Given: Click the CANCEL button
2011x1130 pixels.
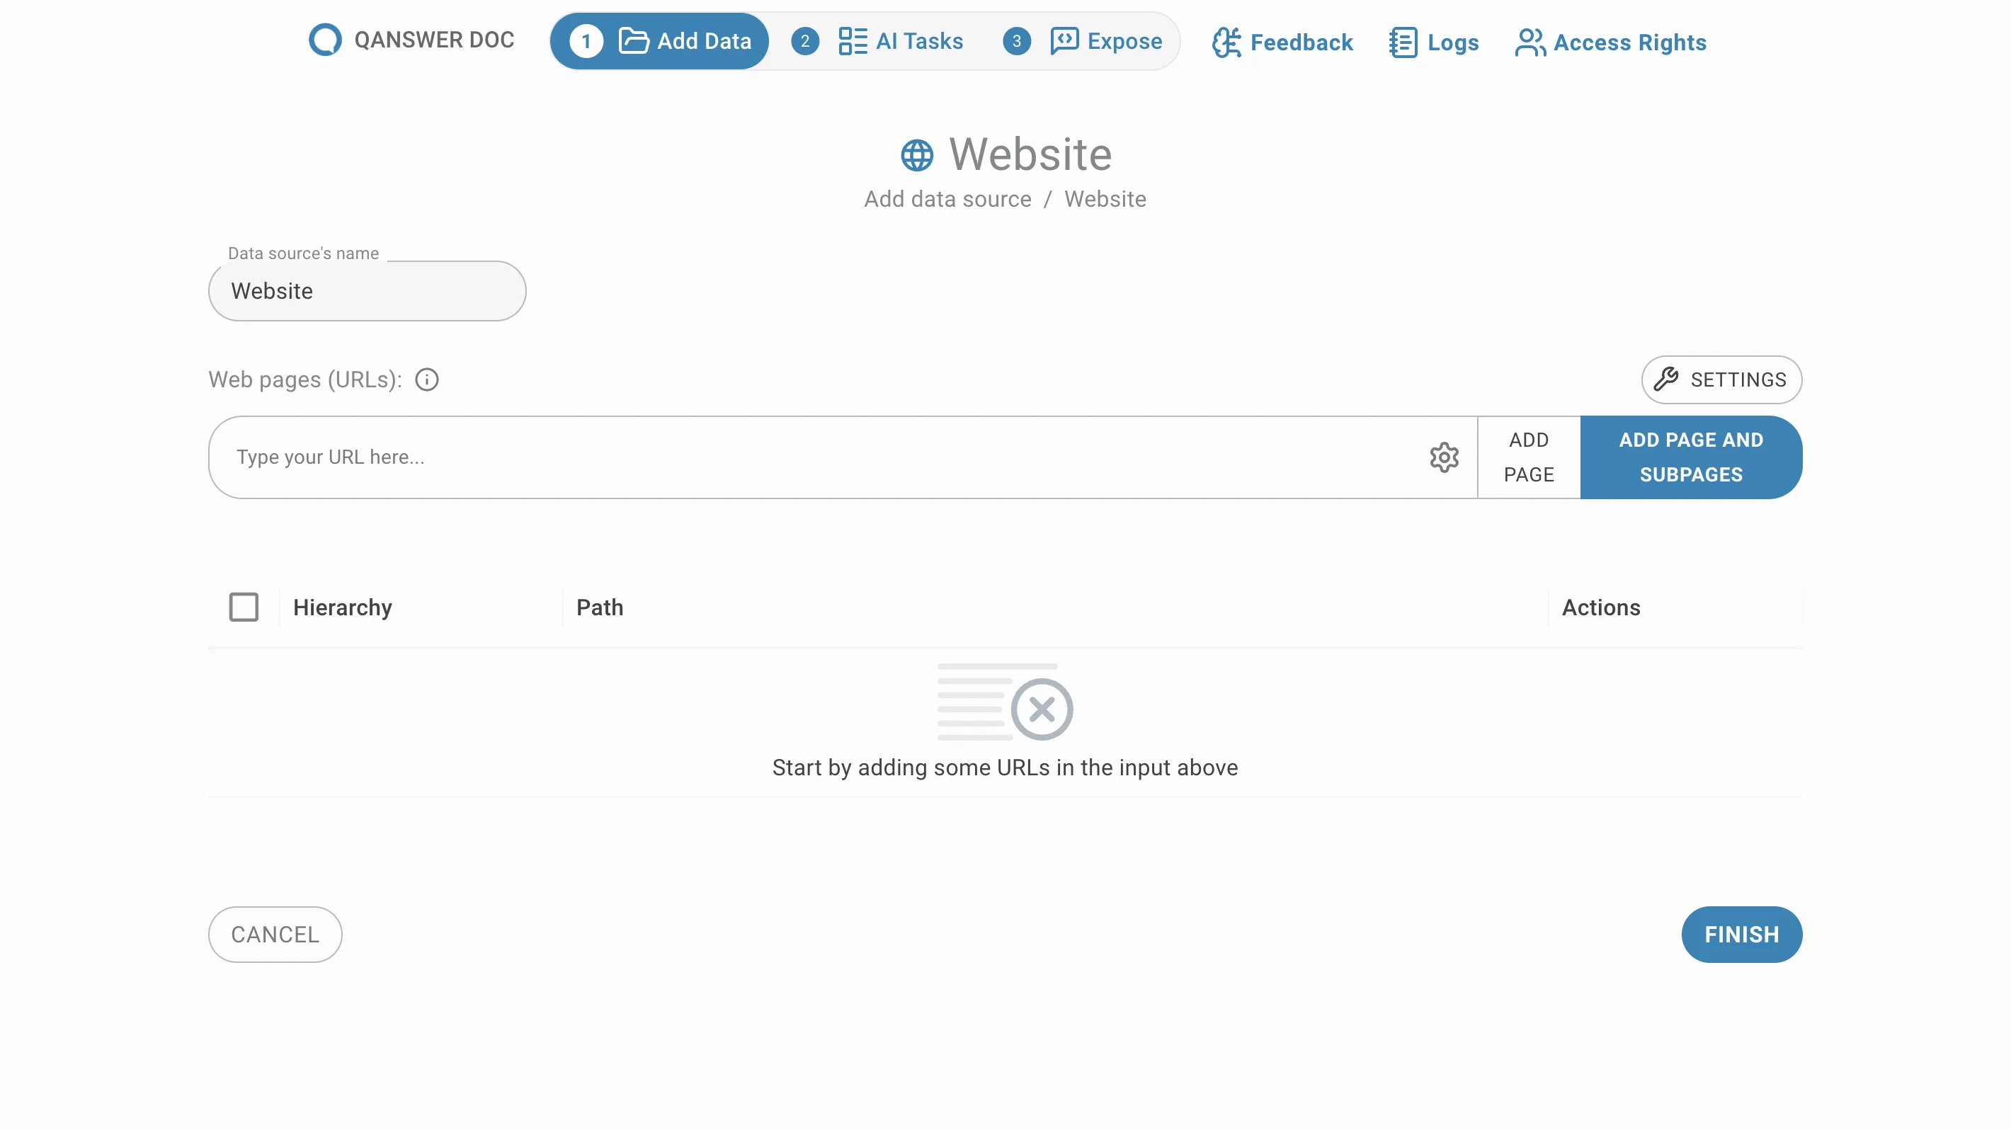Looking at the screenshot, I should (x=275, y=934).
